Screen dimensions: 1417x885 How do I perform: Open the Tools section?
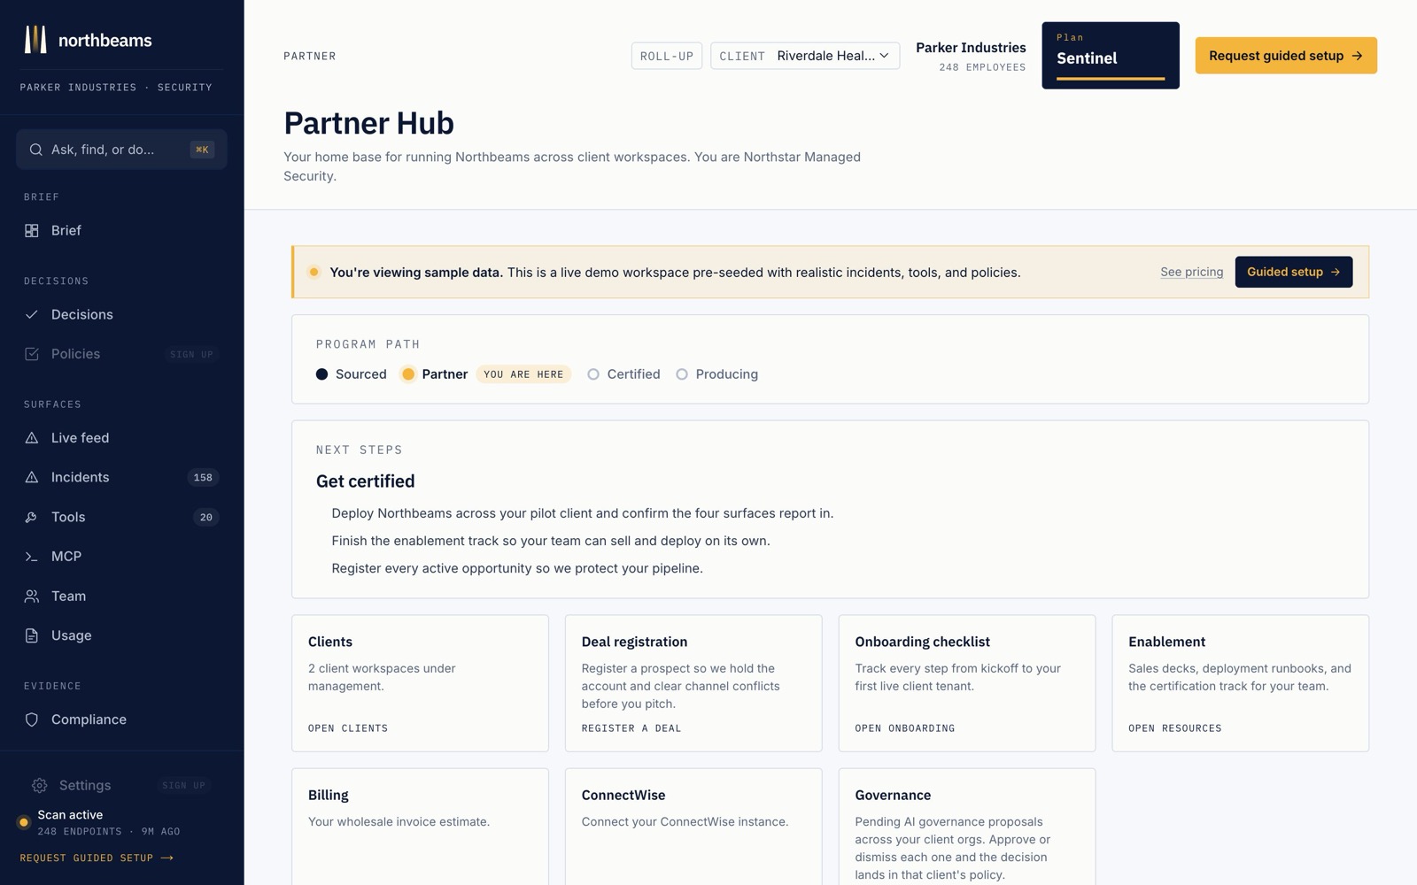[x=121, y=517]
